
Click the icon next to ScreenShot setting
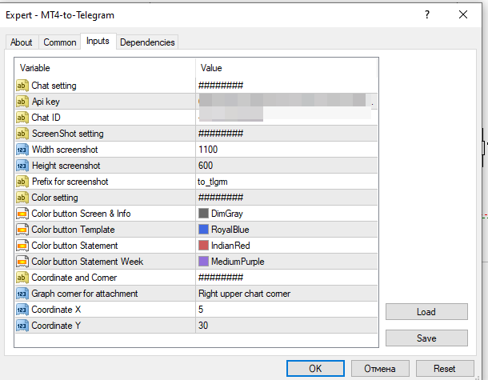(22, 134)
